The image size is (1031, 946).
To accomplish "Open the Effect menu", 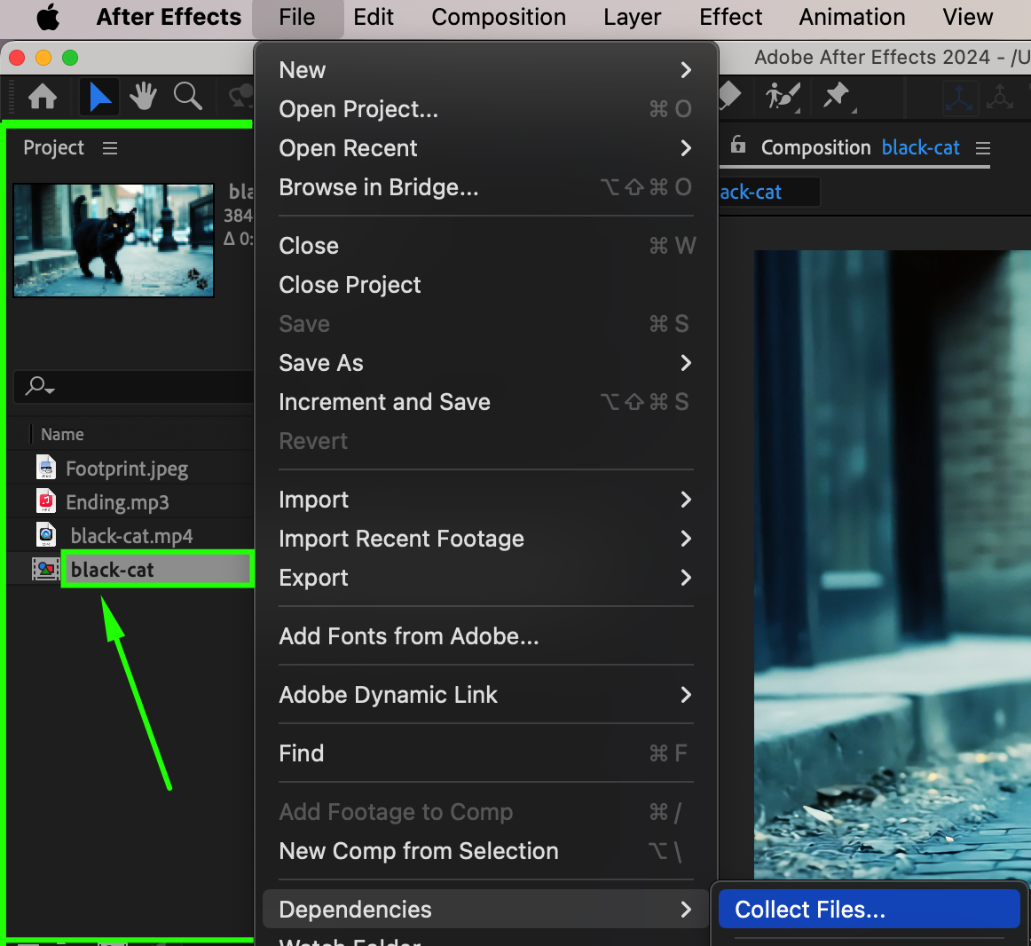I will (730, 17).
